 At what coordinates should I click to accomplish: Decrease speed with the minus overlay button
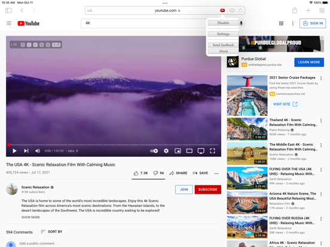point(29,45)
